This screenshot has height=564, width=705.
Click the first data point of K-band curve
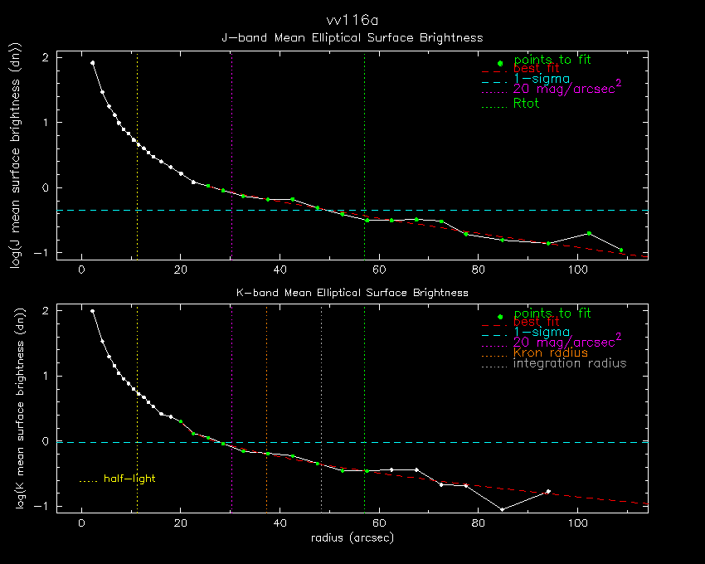[92, 312]
